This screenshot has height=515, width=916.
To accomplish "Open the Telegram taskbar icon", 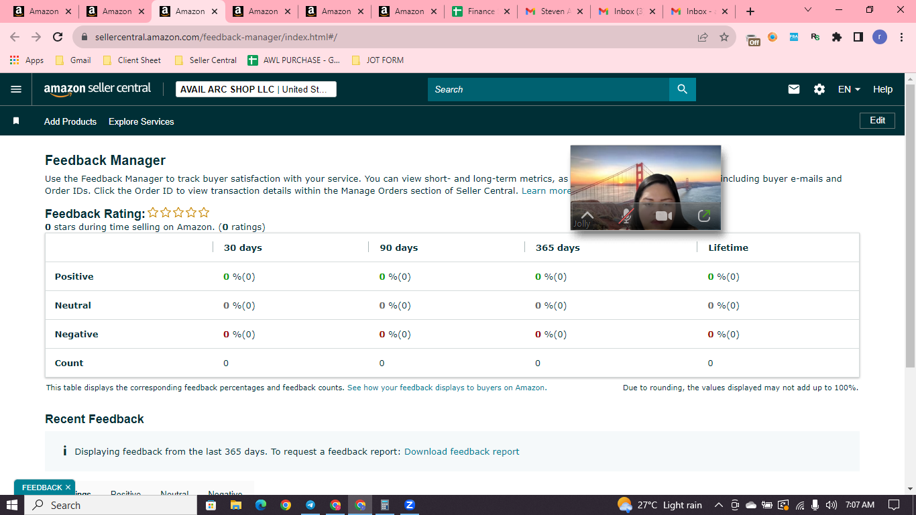I will point(310,505).
